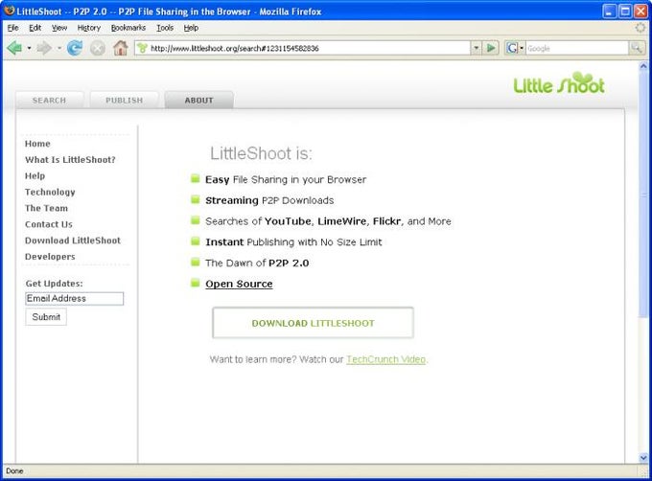652x481 pixels.
Task: Open the Forward button history dropdown arrow
Action: (59, 48)
